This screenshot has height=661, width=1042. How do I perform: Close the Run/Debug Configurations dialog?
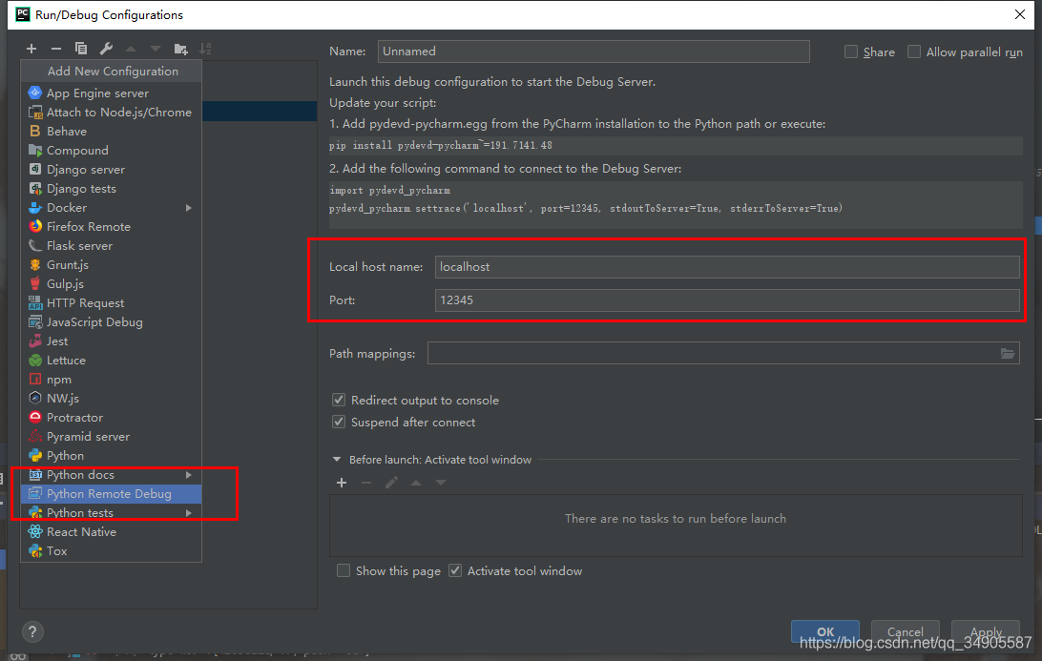(x=1020, y=14)
